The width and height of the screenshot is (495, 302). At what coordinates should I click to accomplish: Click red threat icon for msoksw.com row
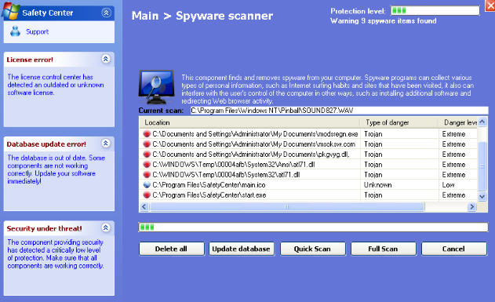(147, 144)
